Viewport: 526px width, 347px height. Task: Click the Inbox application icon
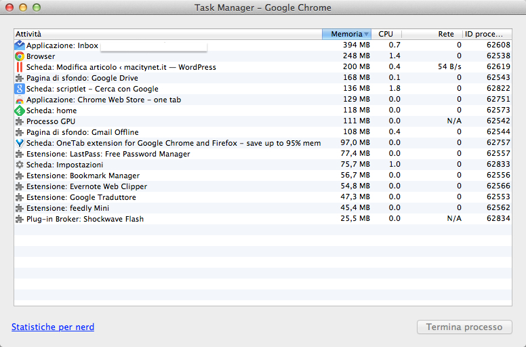[x=20, y=45]
